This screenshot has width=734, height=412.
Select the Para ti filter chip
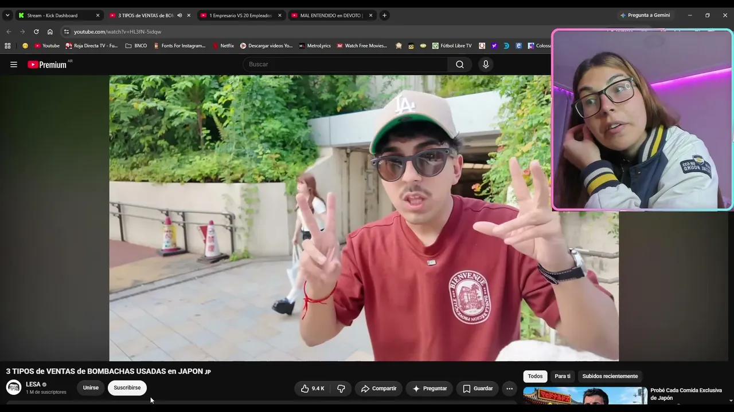pos(563,377)
